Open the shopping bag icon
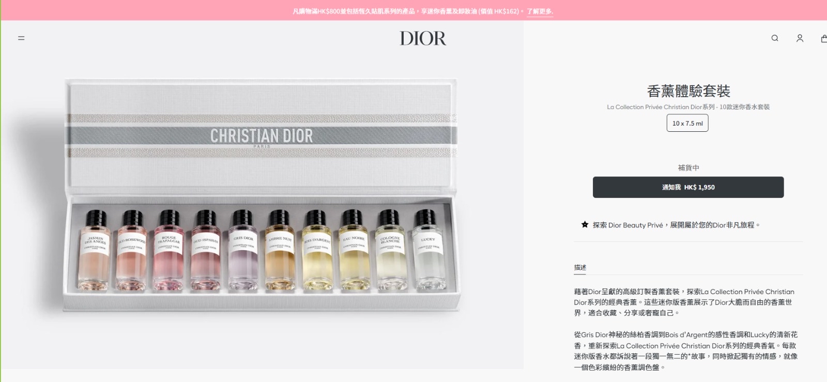 coord(824,38)
